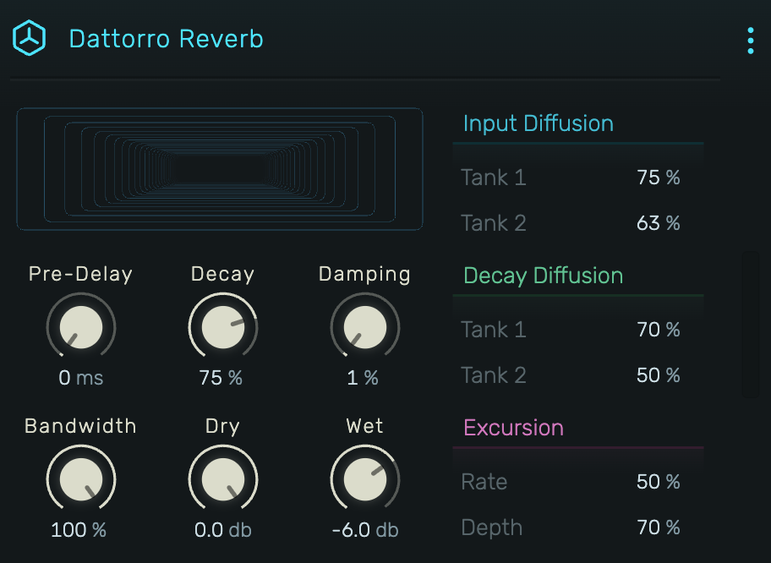Open the three-dot options menu
The width and height of the screenshot is (771, 563).
tap(751, 41)
